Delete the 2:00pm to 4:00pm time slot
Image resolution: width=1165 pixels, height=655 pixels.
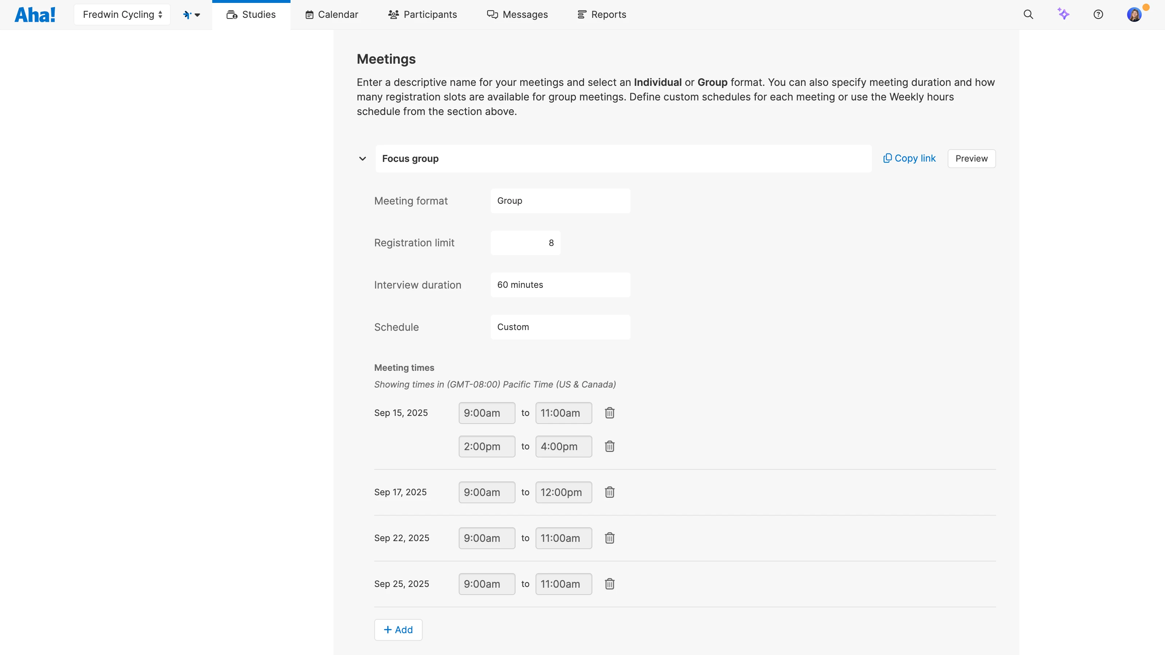tap(609, 446)
